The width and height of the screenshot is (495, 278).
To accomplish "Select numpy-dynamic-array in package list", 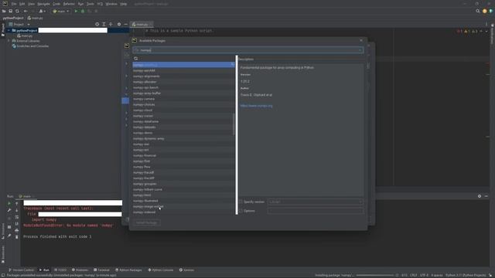I will [183, 139].
